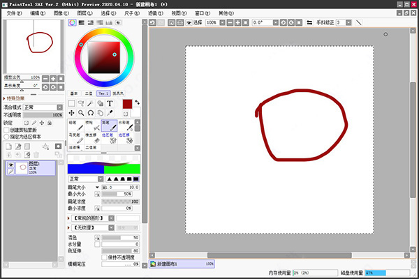Click the Undo button in canvas toolbar
Viewport: 419px width, 279px height.
[x=152, y=23]
